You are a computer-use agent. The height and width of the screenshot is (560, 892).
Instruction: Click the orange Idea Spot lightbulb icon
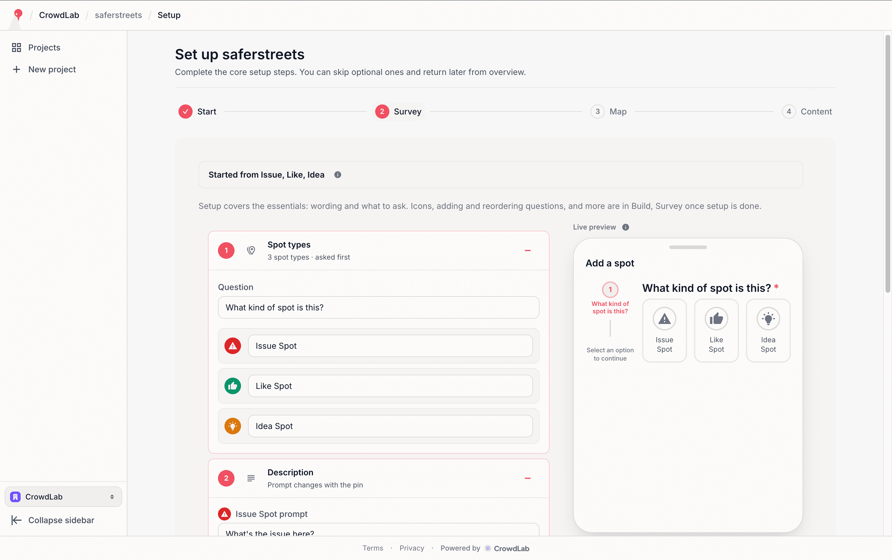tap(232, 426)
